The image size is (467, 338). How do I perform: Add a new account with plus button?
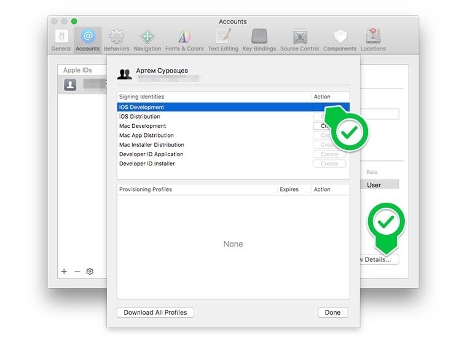[64, 271]
